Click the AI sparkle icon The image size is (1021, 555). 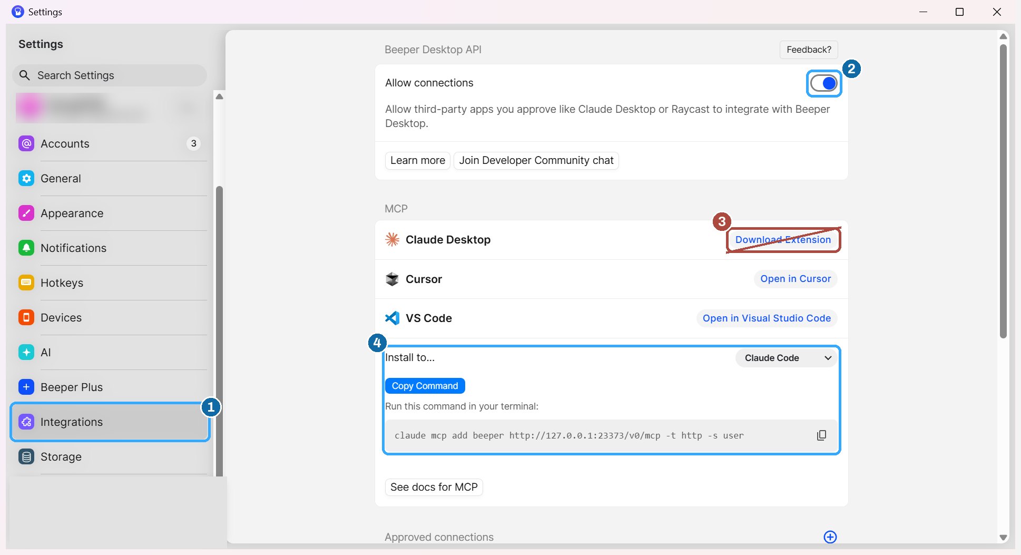pyautogui.click(x=26, y=352)
